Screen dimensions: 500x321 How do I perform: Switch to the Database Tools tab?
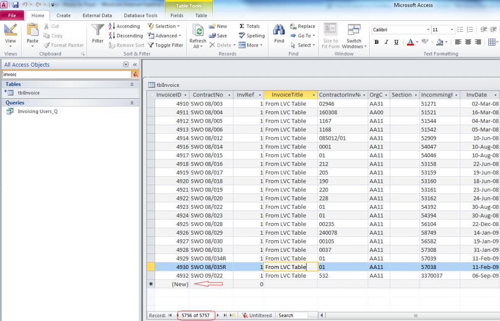tap(141, 16)
